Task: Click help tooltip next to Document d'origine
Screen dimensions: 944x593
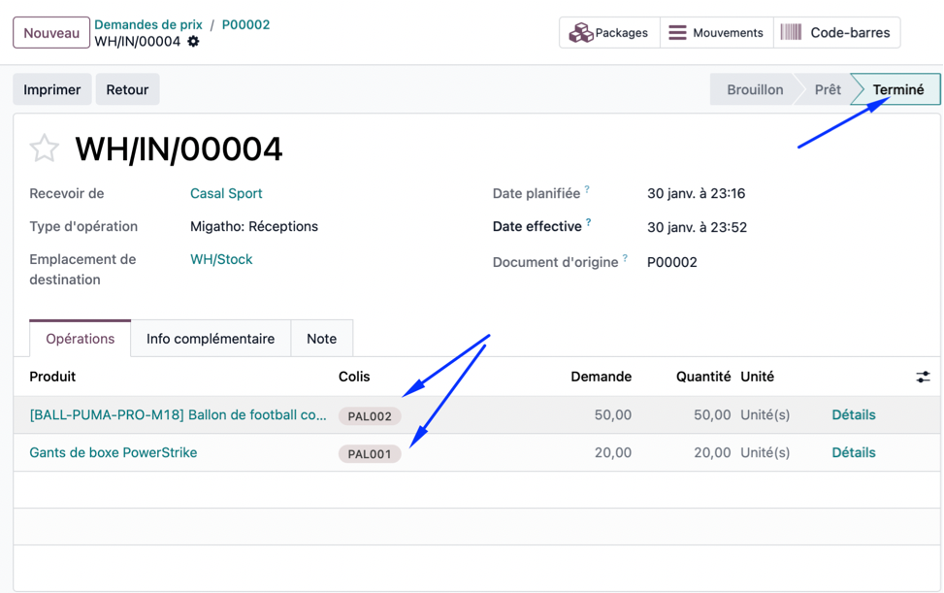Action: (625, 258)
